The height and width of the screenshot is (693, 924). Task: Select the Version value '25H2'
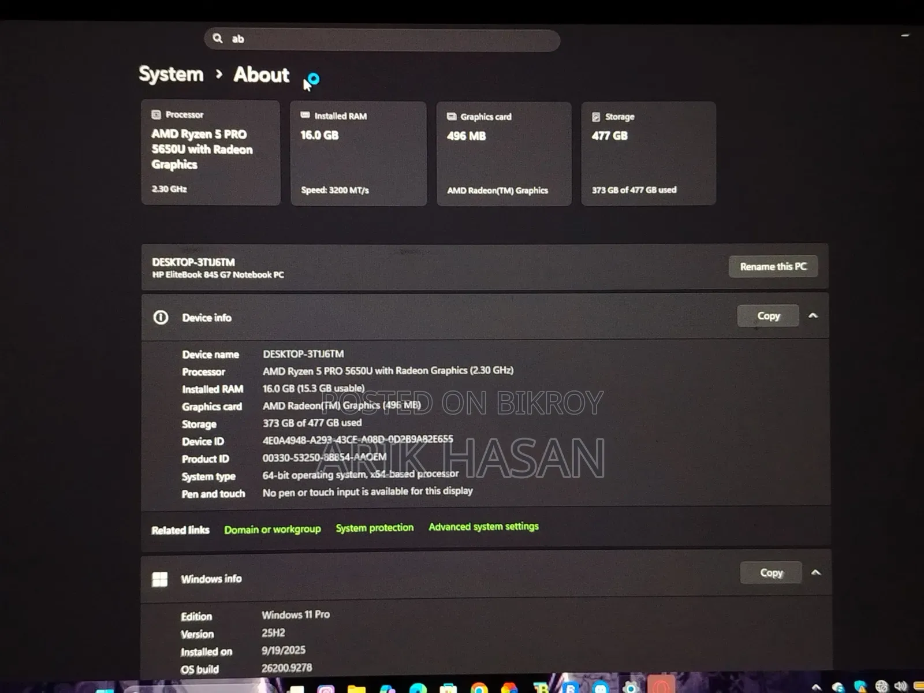tap(273, 632)
